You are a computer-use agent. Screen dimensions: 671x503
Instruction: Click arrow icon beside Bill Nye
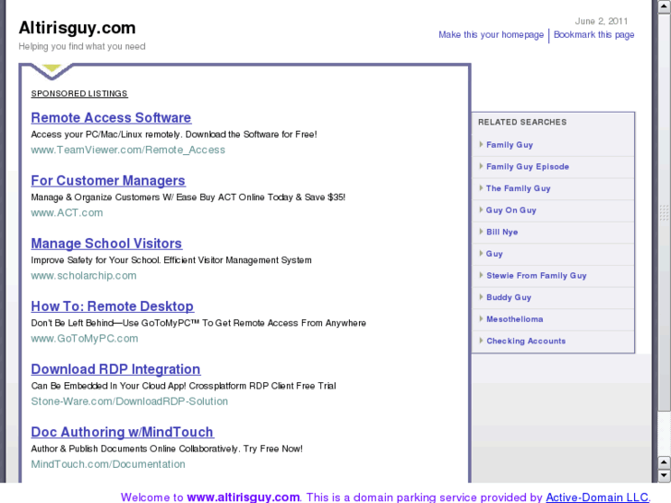point(481,232)
